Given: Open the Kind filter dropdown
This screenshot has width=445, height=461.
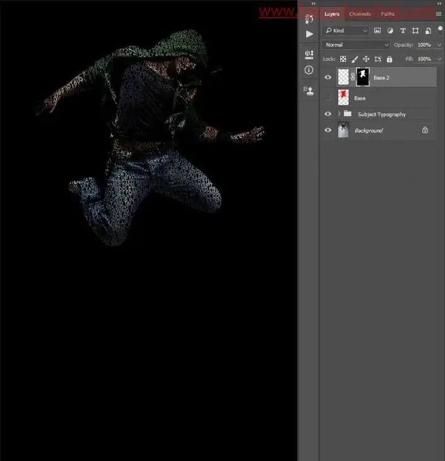Looking at the screenshot, I should pos(347,30).
